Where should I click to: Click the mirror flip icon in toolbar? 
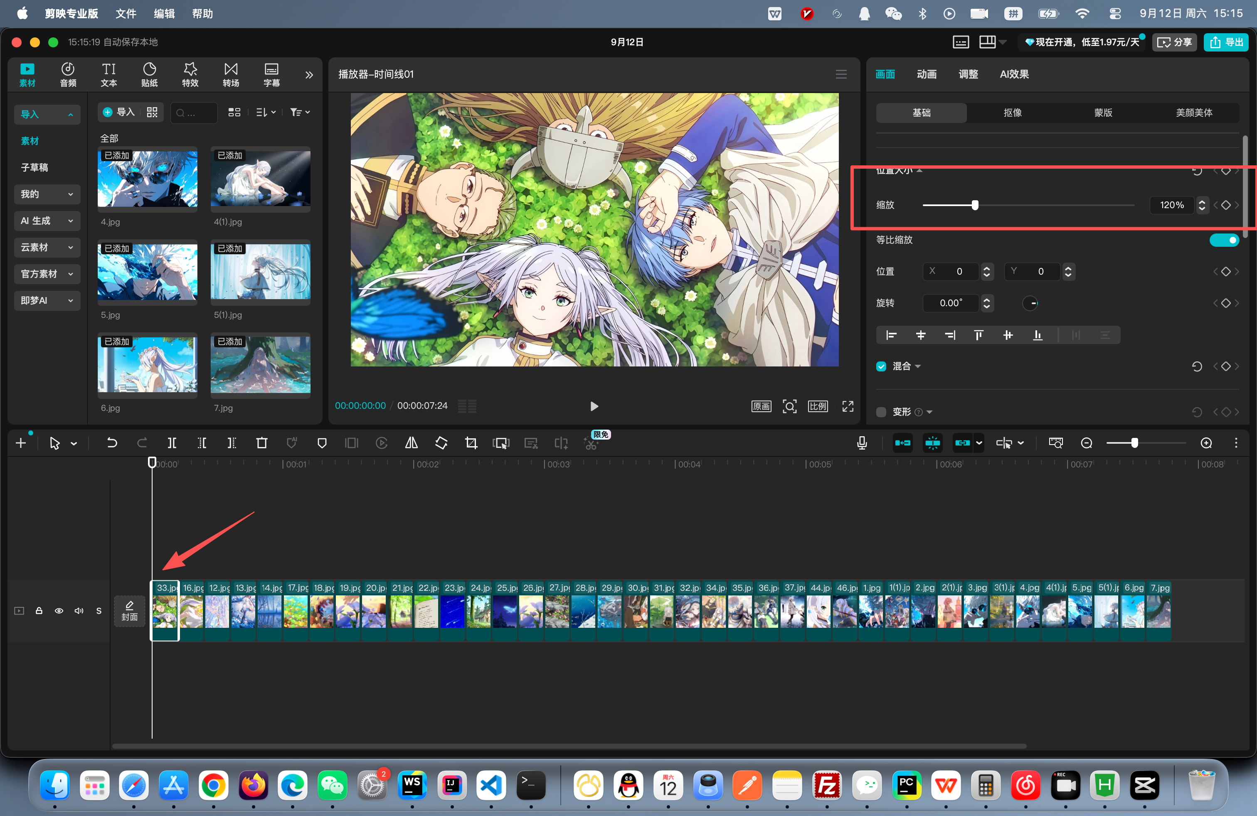(x=412, y=443)
